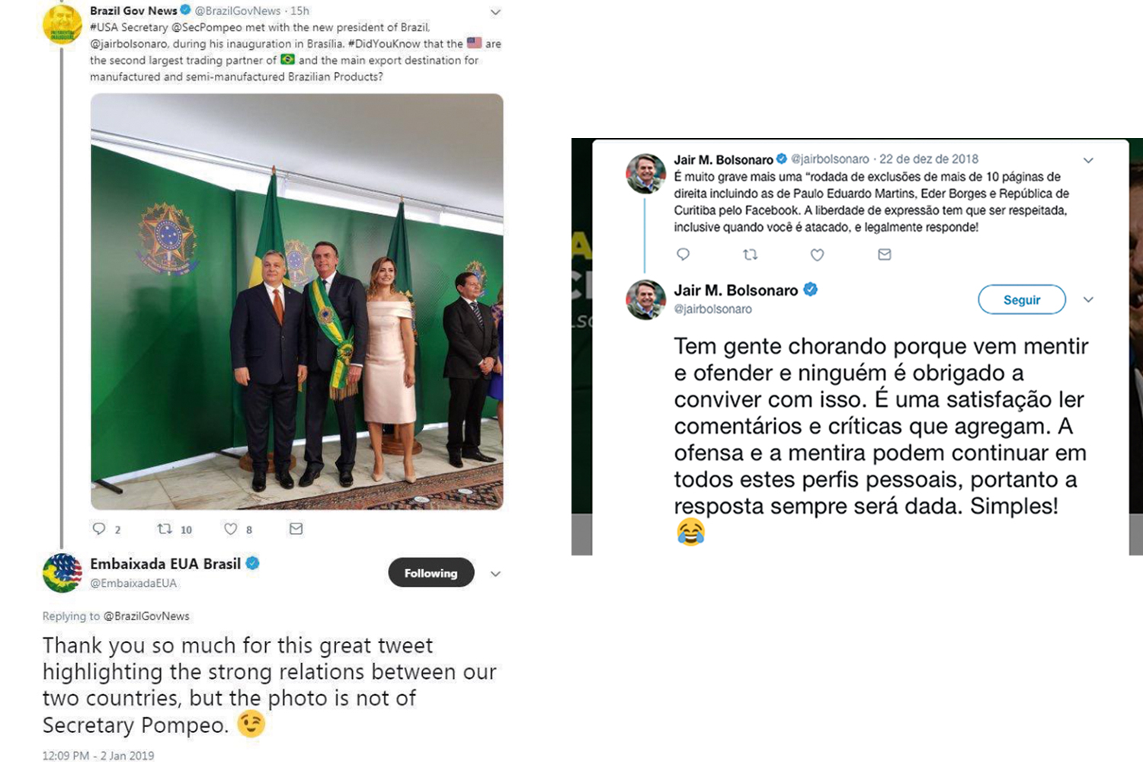Like Bolsonaro's 22 de dez tweet
This screenshot has width=1143, height=762.
coord(817,255)
